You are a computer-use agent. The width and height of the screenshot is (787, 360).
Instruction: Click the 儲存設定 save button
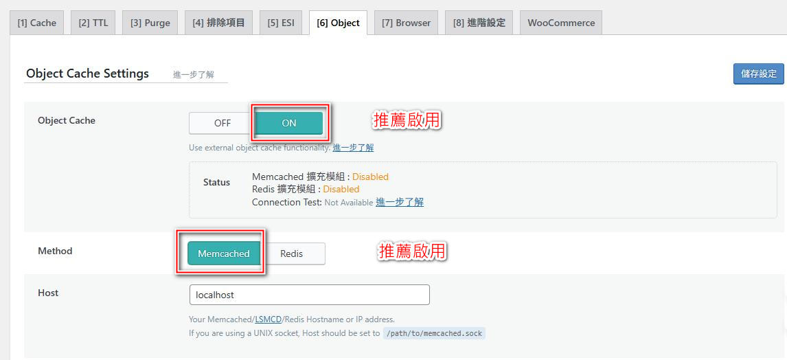pyautogui.click(x=758, y=74)
